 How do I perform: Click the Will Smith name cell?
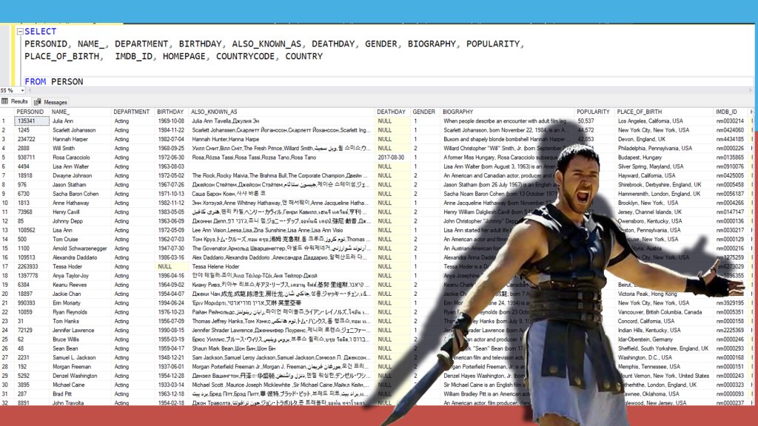pyautogui.click(x=64, y=148)
